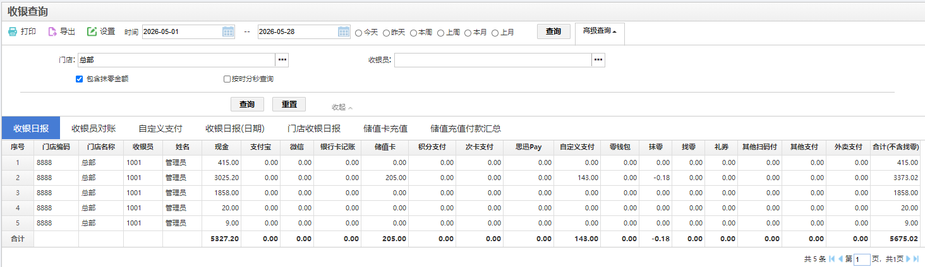Click the print icon (打印)
The image size is (925, 267).
tap(13, 31)
